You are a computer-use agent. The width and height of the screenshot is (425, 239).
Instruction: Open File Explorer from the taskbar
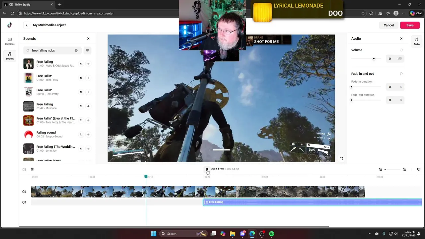click(x=232, y=234)
